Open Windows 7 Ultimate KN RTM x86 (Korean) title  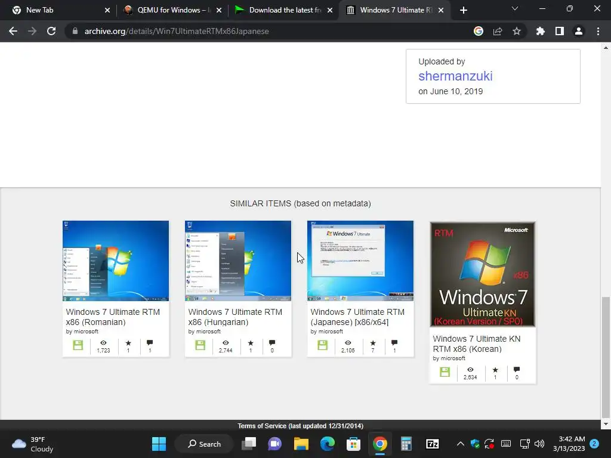[477, 344]
